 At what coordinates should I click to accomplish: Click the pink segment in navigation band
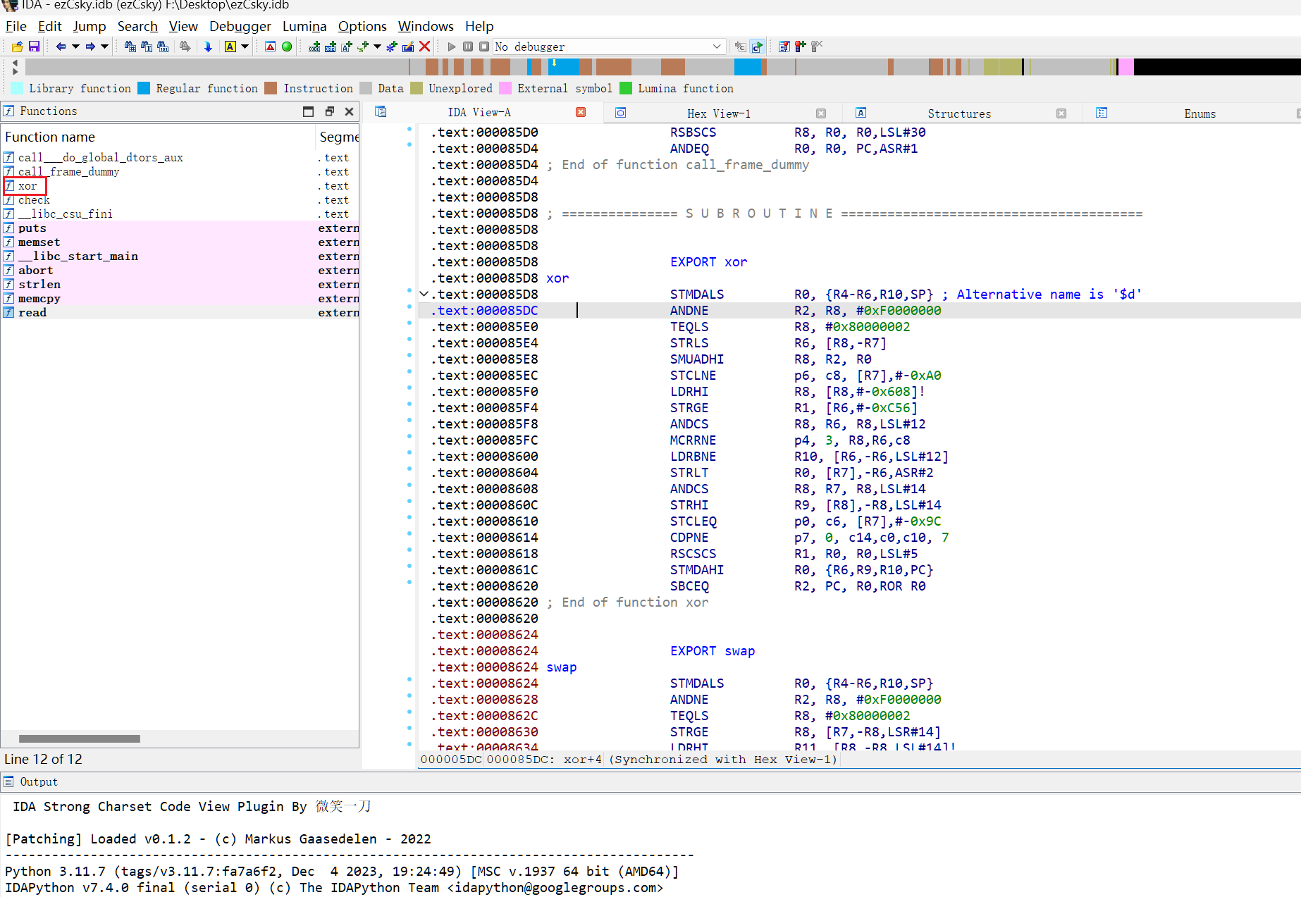click(1126, 67)
